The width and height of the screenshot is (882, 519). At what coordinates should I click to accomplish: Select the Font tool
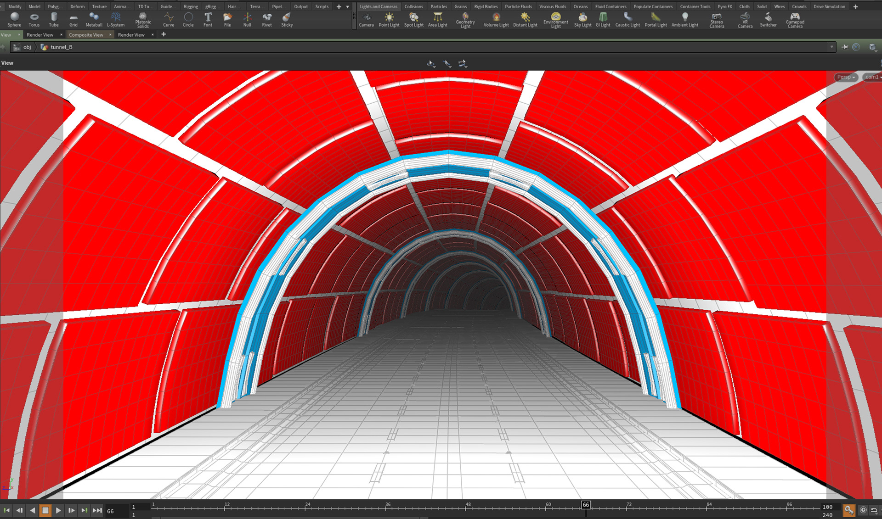point(208,20)
